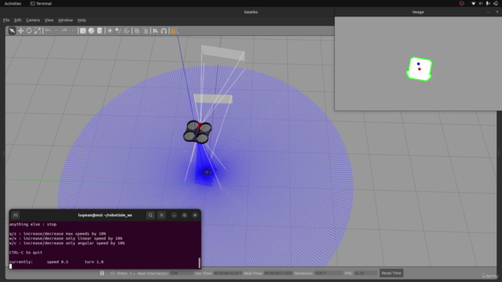502x282 pixels.
Task: Click the 'turn 1.0' terminal text
Action: (x=94, y=262)
